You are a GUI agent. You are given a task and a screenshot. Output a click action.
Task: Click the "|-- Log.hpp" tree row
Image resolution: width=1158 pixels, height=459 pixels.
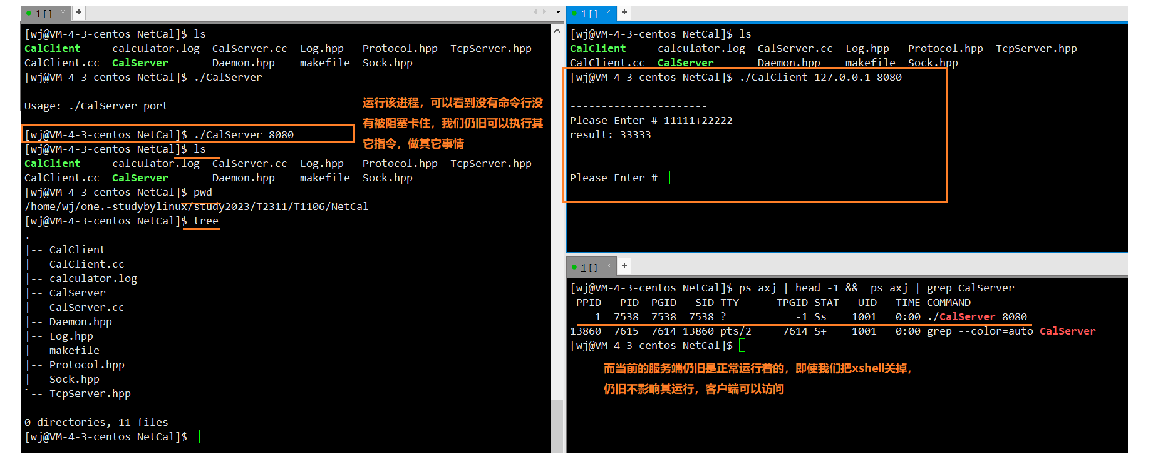click(x=59, y=336)
